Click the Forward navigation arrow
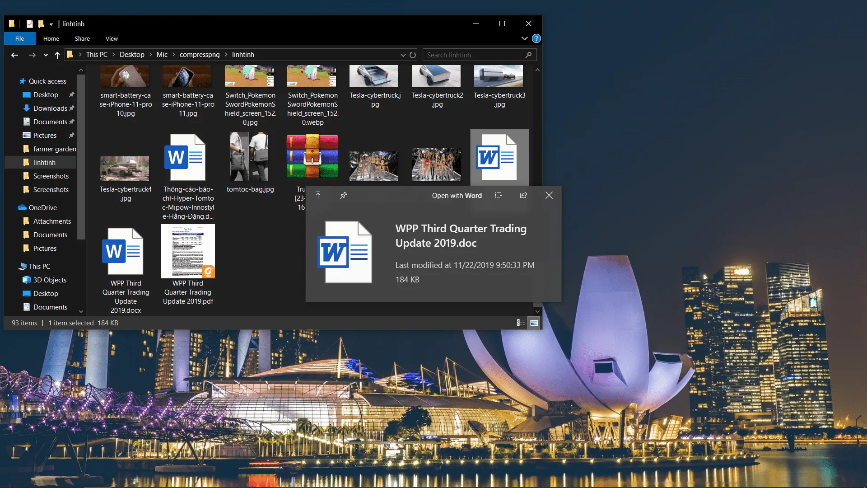 point(32,55)
